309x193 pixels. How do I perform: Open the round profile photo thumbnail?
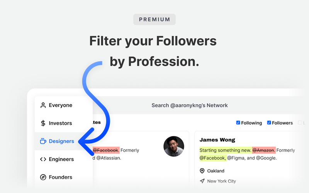(x=174, y=146)
